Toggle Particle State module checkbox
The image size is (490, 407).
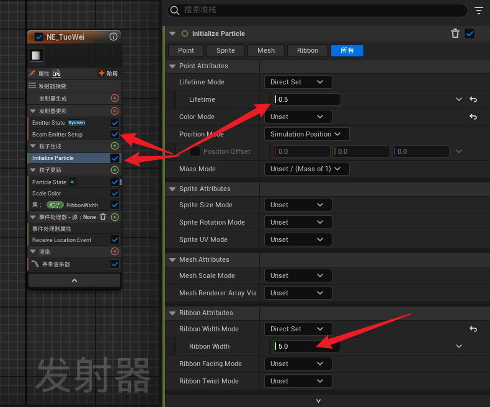[115, 182]
